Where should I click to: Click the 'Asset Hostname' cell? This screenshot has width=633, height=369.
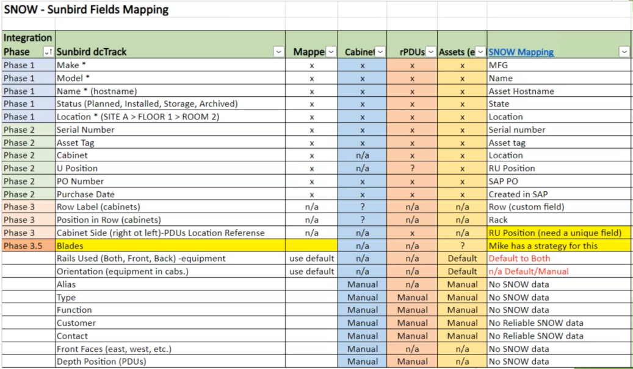click(559, 91)
